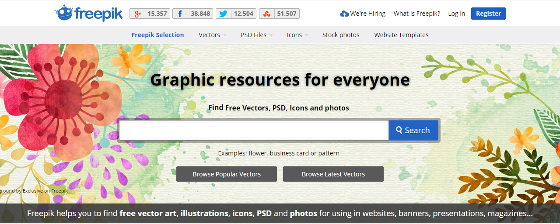The width and height of the screenshot is (560, 224).
Task: Click the Google Plus count 15,357
Action: 157,14
